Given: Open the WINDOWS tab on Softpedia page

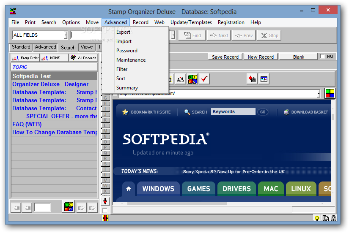Looking at the screenshot, I should pyautogui.click(x=158, y=189).
